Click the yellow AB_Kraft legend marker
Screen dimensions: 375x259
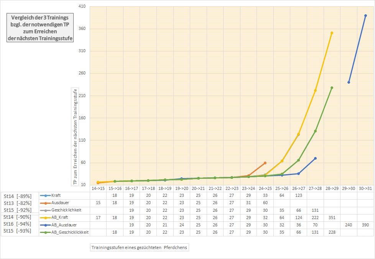tap(45, 218)
